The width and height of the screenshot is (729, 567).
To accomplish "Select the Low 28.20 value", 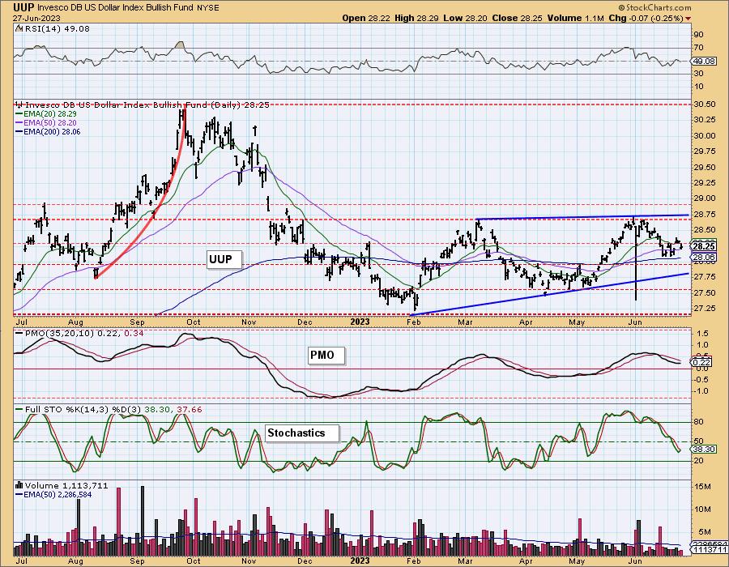I will (464, 18).
